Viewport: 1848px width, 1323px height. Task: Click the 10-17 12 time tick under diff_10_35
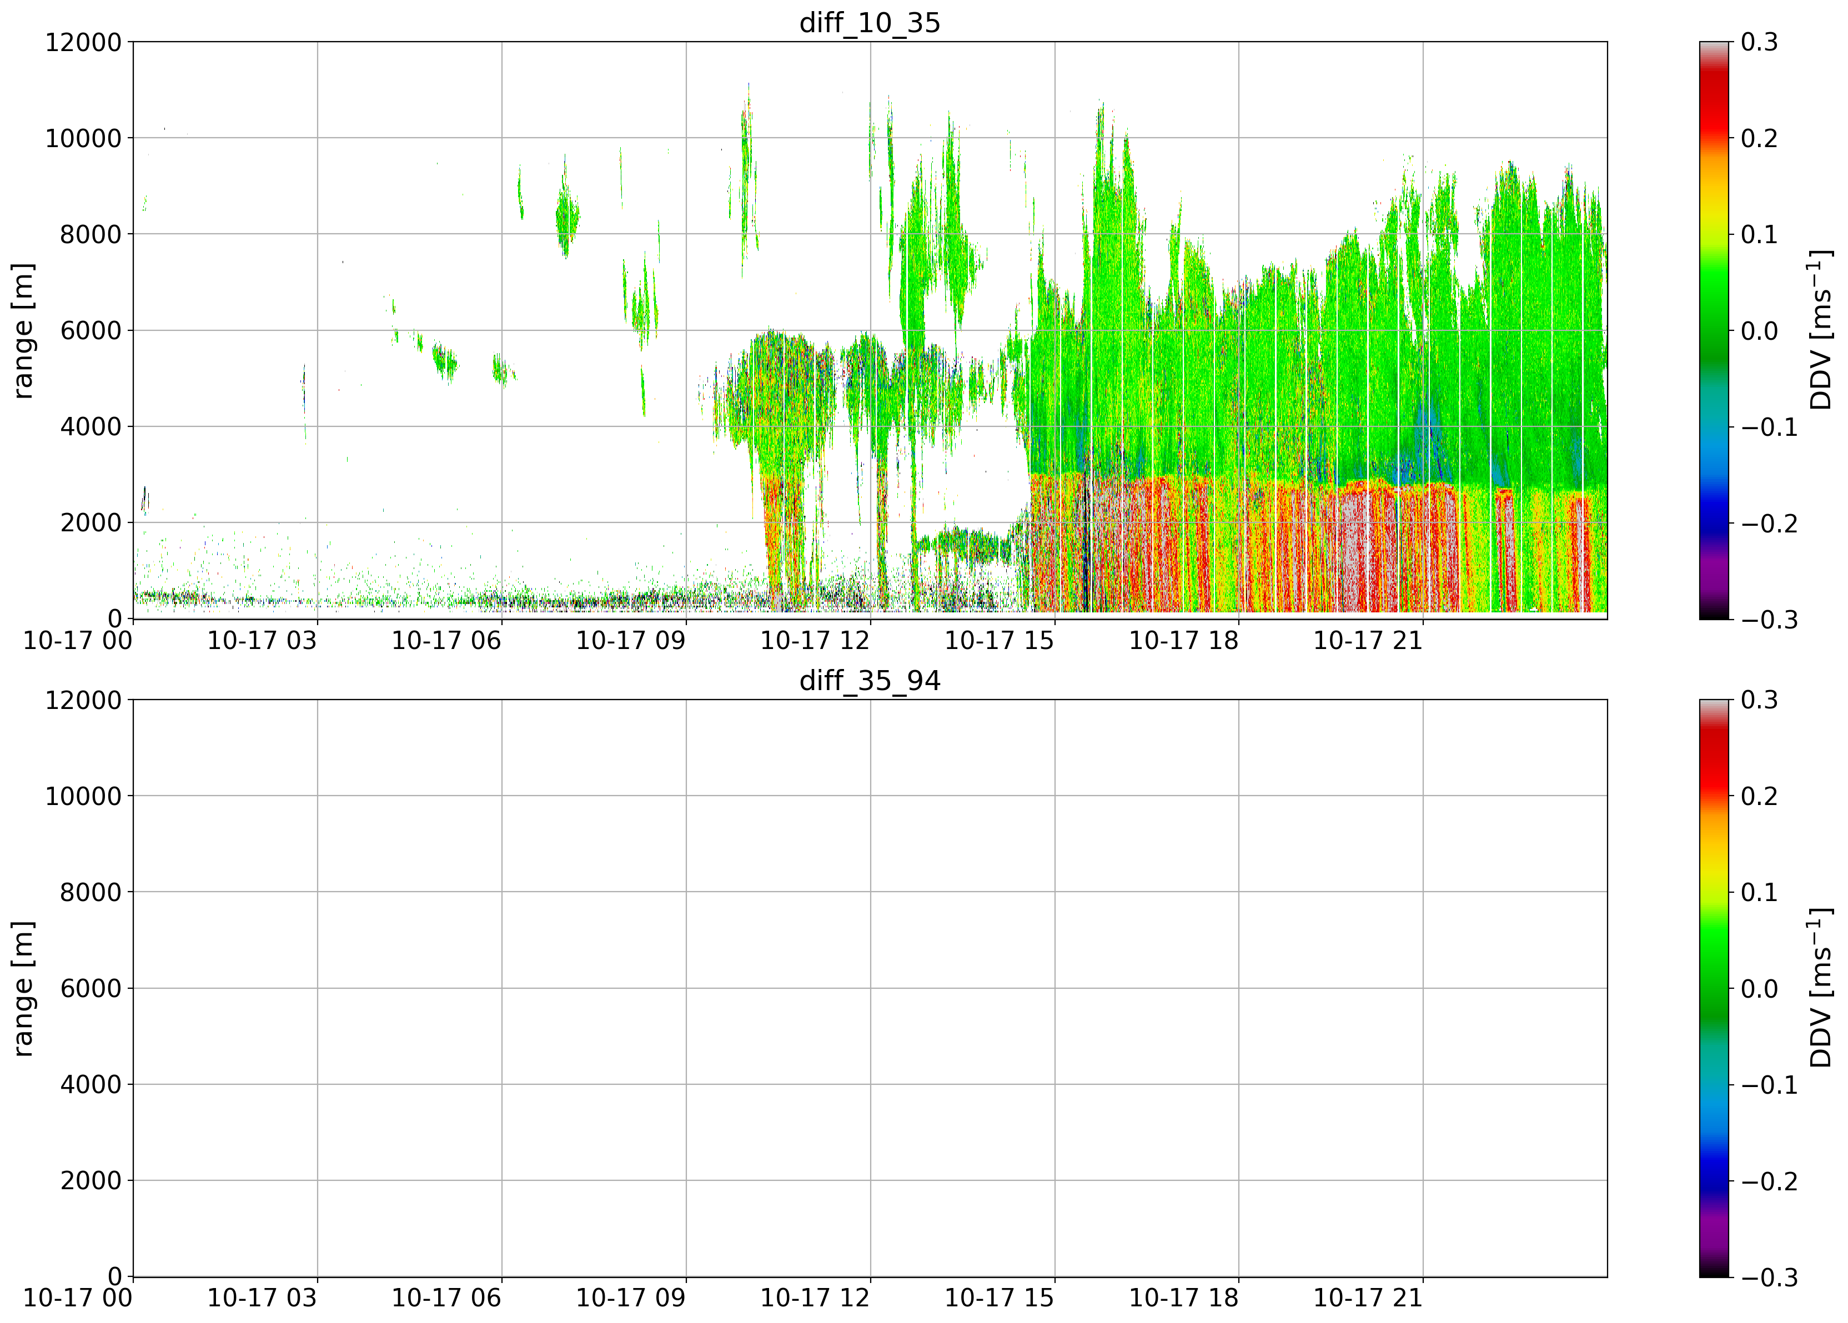pos(815,640)
